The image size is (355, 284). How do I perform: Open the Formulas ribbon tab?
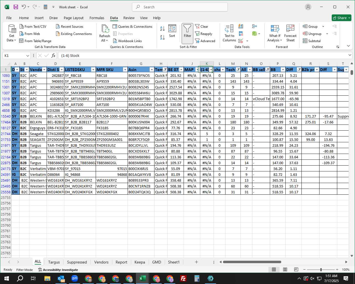97,18
